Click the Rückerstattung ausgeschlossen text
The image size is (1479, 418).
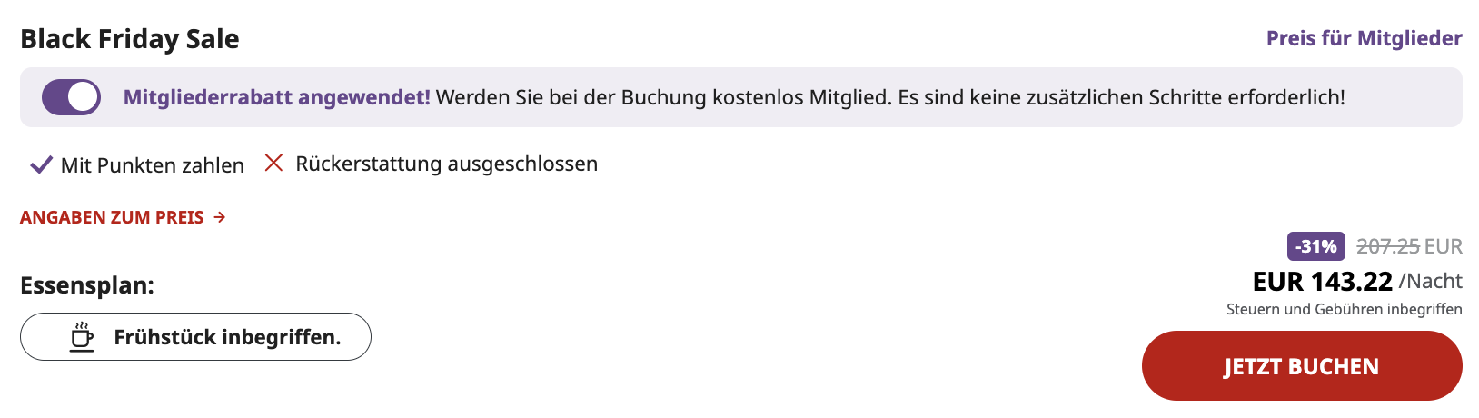coord(446,164)
